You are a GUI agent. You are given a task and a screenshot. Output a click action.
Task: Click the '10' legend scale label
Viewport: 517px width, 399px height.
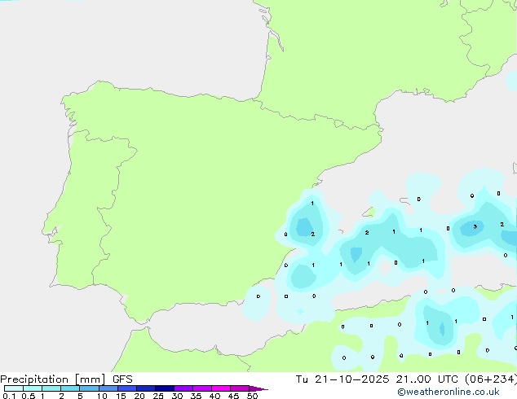click(102, 396)
